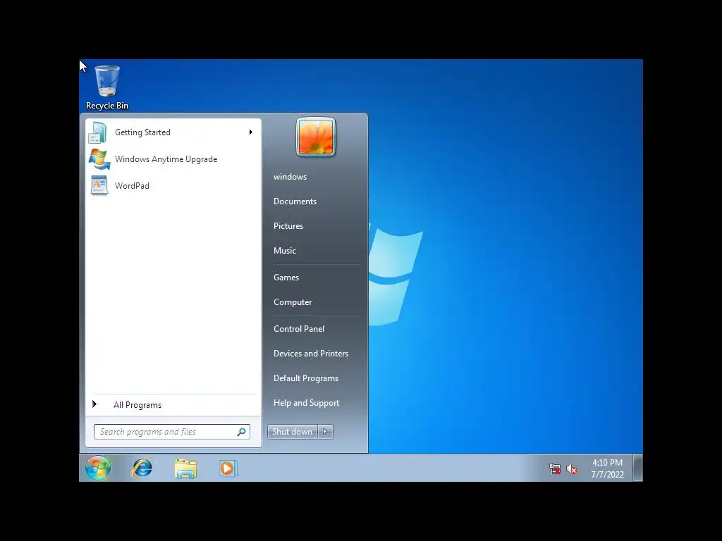Click the Start orb on the taskbar
The image size is (722, 541).
point(97,468)
